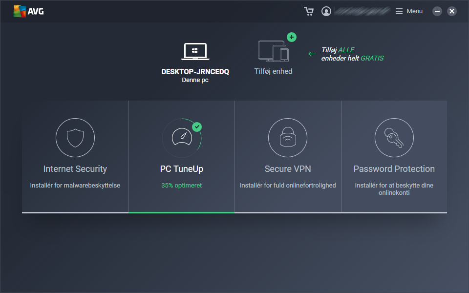This screenshot has height=293, width=469.
Task: Click the Denne pc label
Action: point(195,80)
